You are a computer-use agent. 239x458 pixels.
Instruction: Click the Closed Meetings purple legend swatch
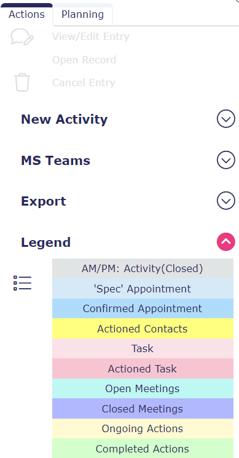tap(143, 409)
